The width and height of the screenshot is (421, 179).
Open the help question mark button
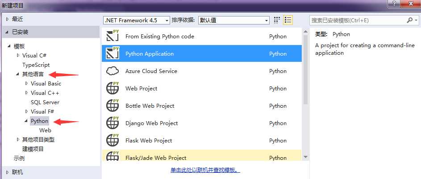pyautogui.click(x=394, y=4)
